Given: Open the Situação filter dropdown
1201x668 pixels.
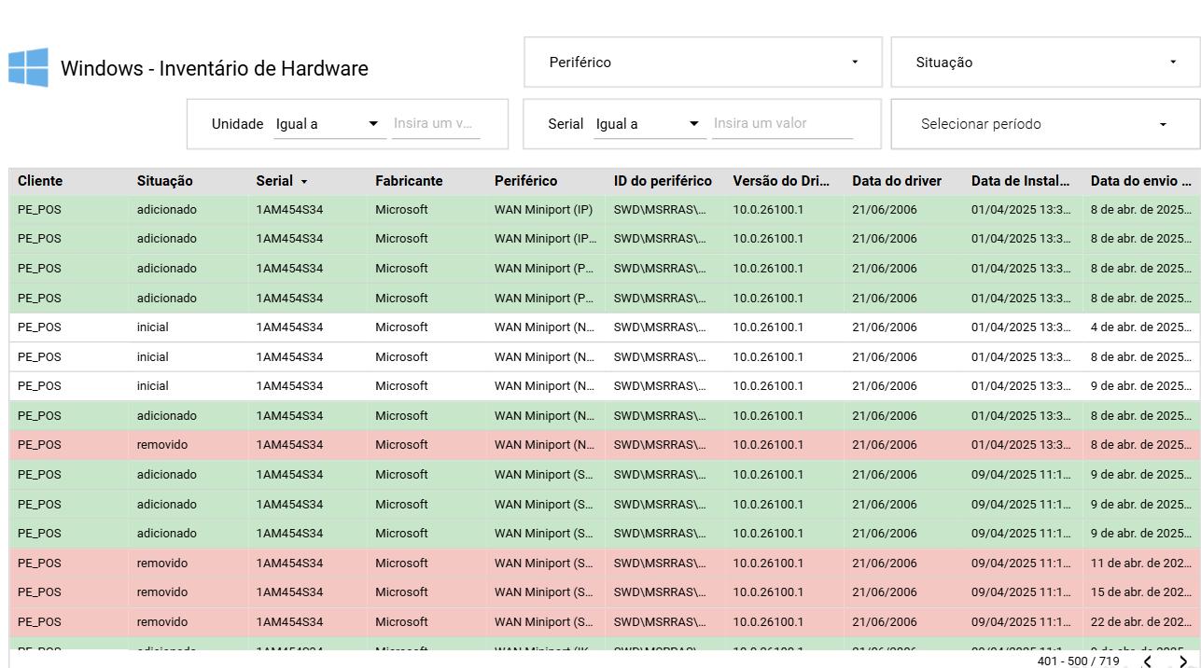Looking at the screenshot, I should pos(1045,63).
